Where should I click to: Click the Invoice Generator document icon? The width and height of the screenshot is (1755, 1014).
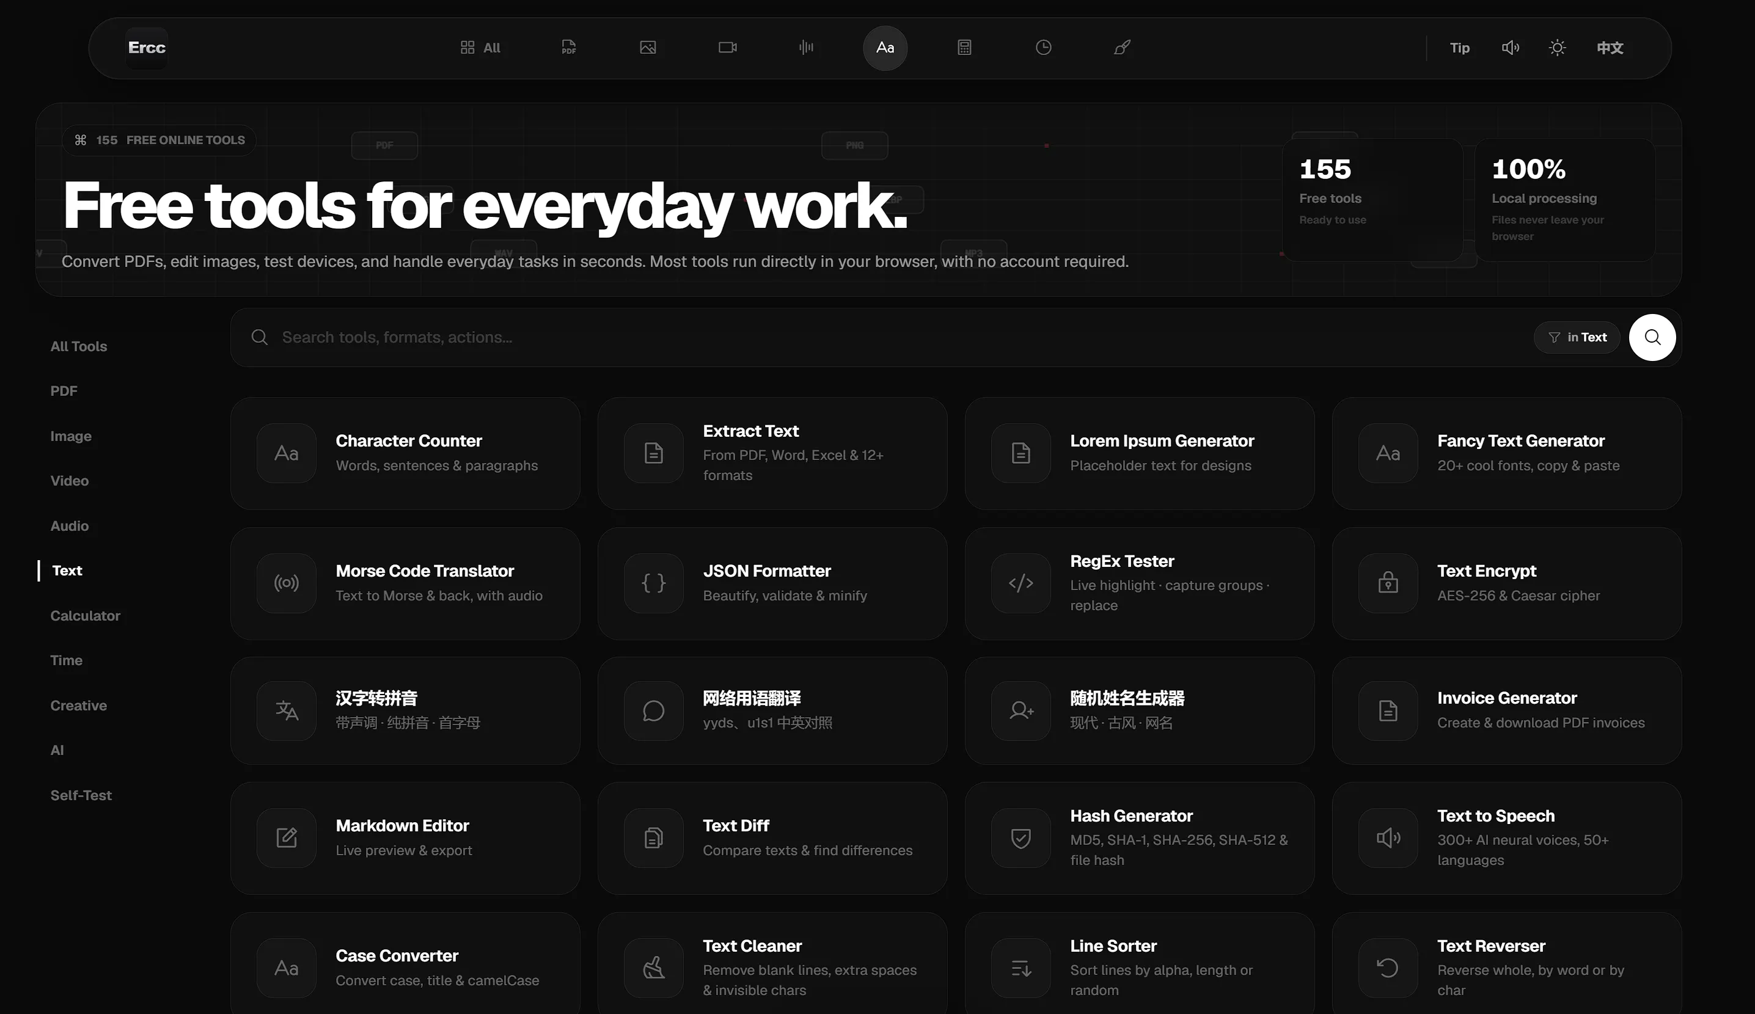point(1387,710)
